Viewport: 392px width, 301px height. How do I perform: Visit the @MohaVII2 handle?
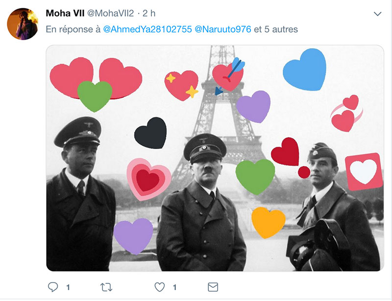tap(111, 13)
